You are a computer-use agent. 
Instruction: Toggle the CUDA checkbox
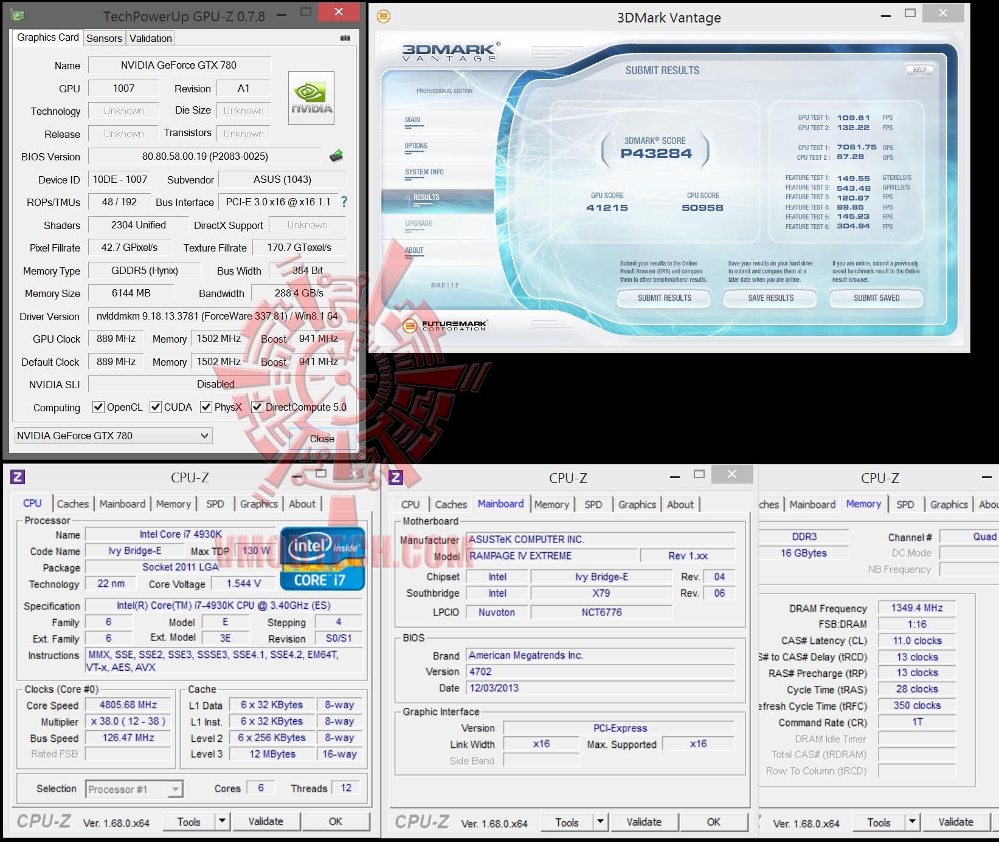tap(156, 407)
